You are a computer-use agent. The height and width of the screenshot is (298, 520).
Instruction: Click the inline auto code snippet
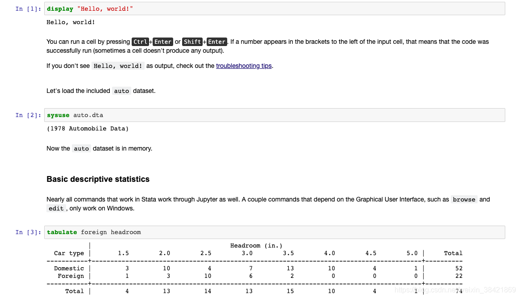pos(121,91)
